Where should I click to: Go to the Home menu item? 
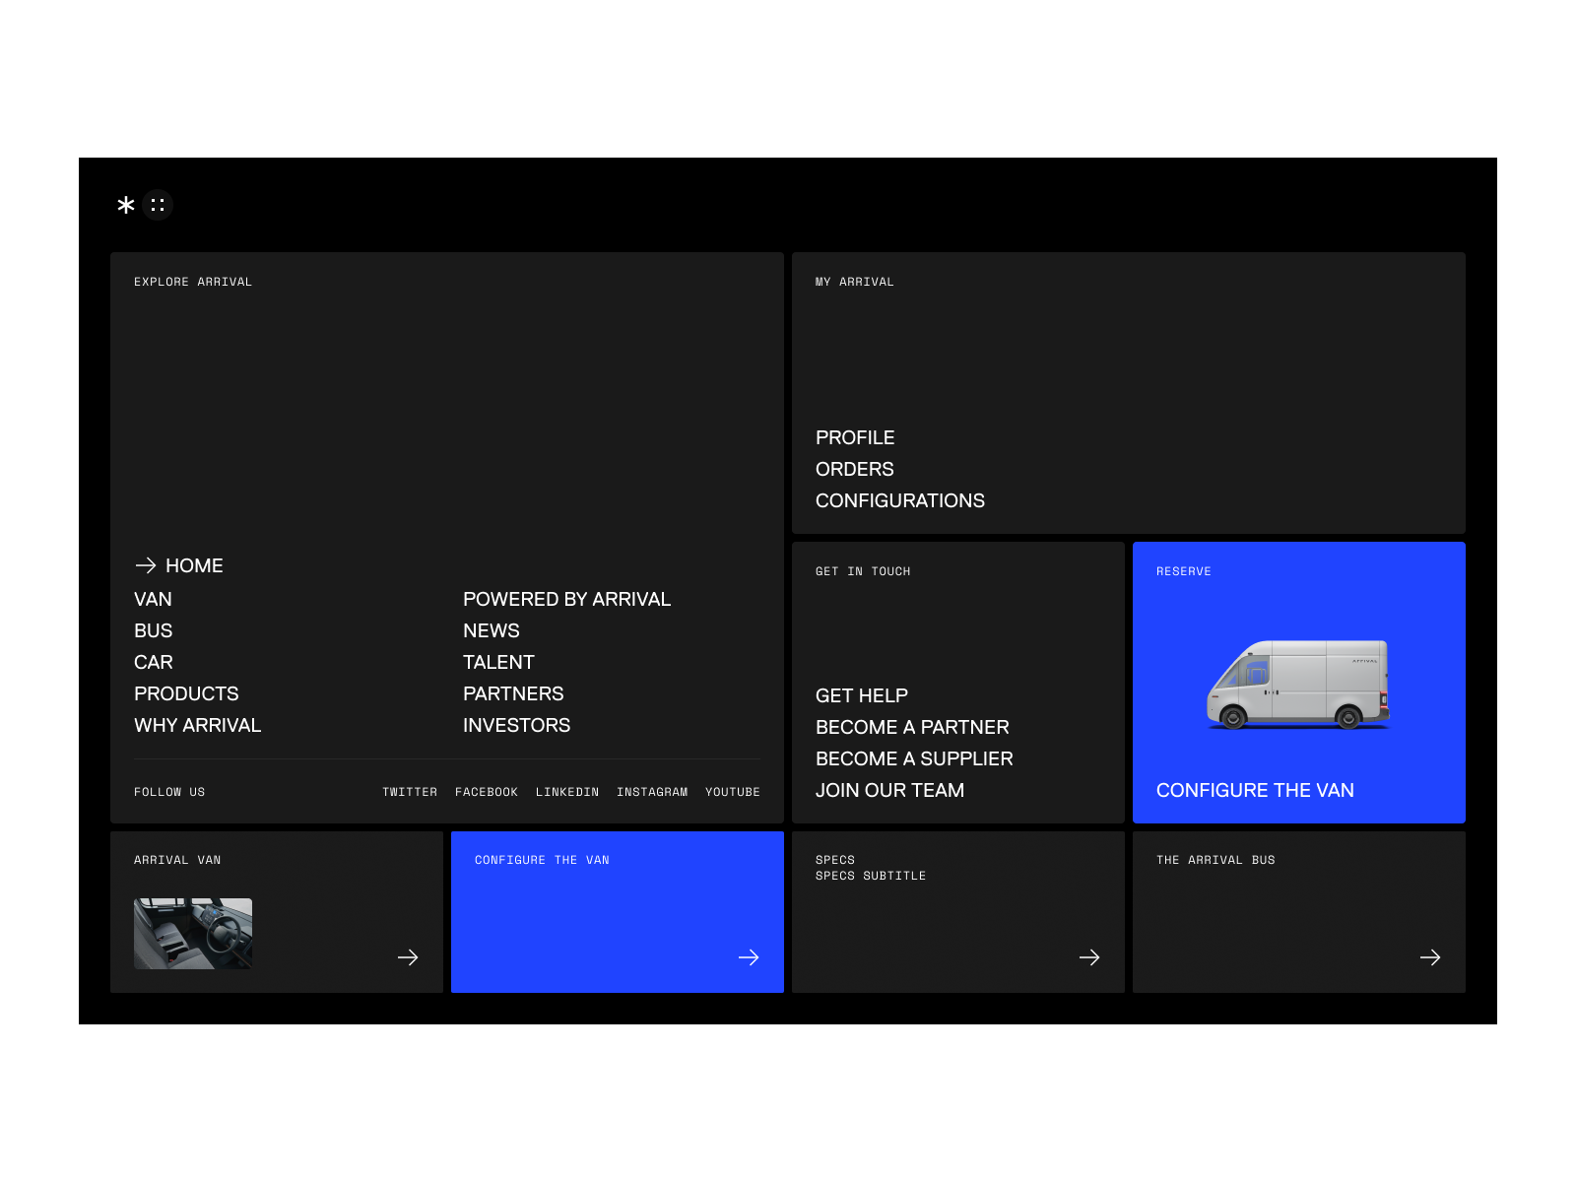[194, 565]
